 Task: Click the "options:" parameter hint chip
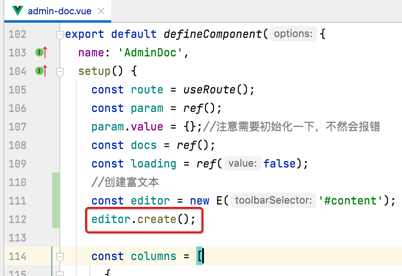coord(293,34)
